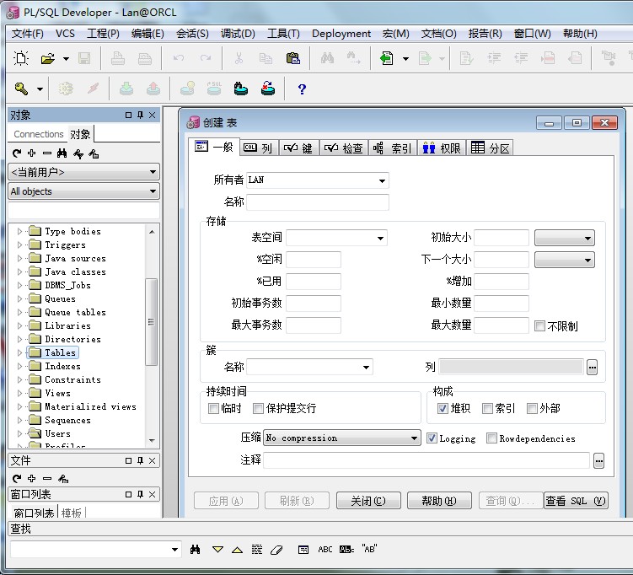The image size is (633, 575).
Task: Open the <当前用户> dropdown
Action: point(84,172)
